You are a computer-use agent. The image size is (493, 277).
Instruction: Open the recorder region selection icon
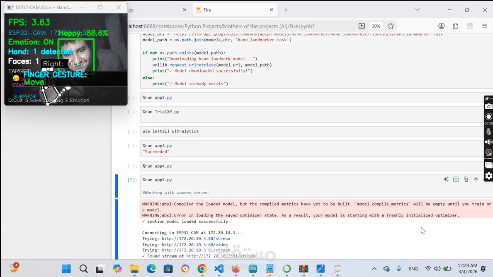488,165
